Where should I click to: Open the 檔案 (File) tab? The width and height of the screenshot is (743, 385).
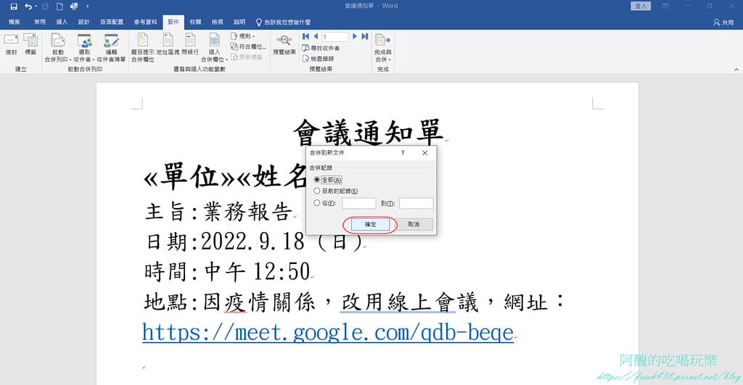click(15, 22)
